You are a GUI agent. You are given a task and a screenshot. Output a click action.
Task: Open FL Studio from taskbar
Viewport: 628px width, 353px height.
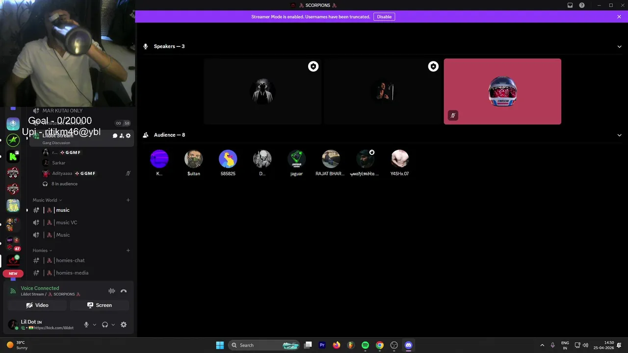[351, 345]
